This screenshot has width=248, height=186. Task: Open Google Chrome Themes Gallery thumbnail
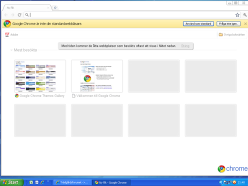click(x=40, y=76)
